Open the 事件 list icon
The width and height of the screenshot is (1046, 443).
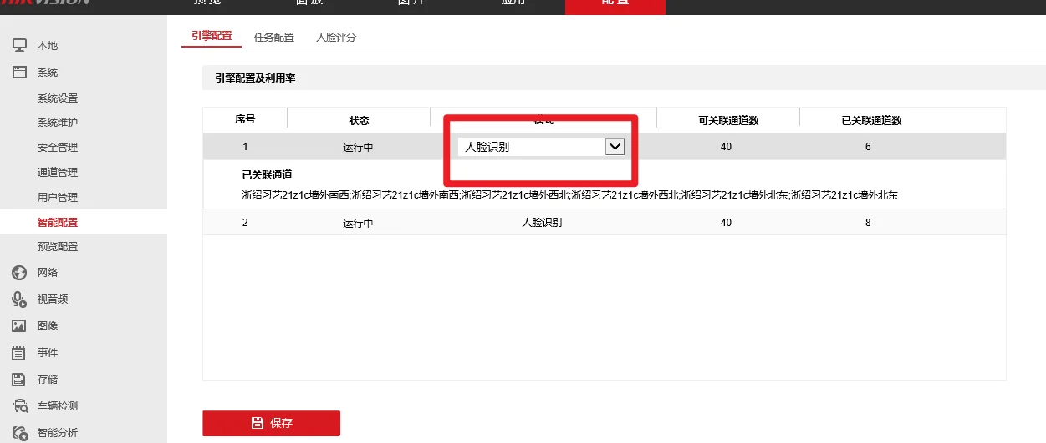19,352
